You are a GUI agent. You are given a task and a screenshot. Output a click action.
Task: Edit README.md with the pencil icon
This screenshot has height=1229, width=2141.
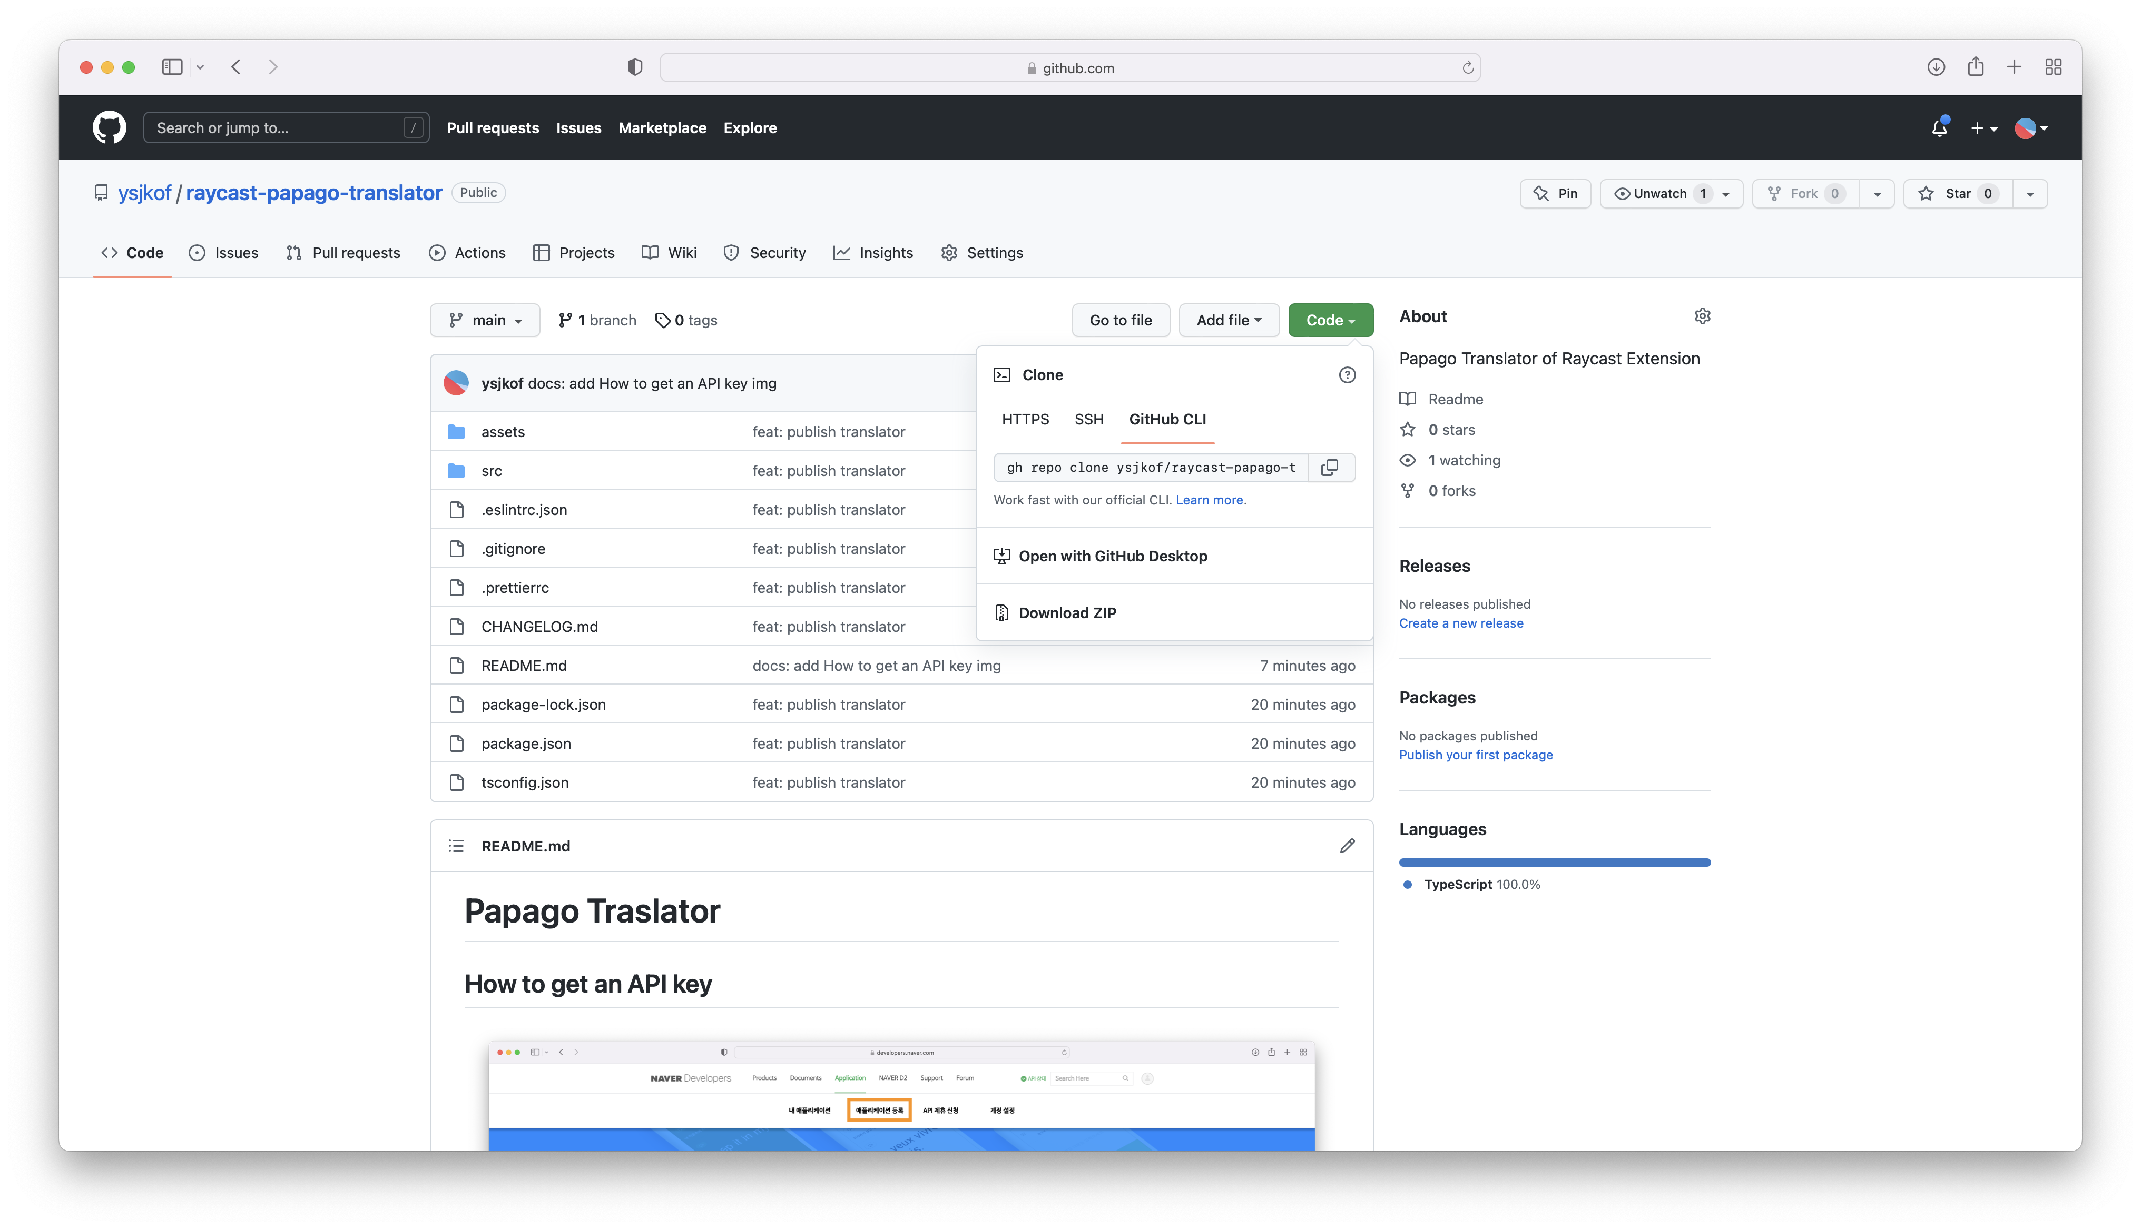1348,846
